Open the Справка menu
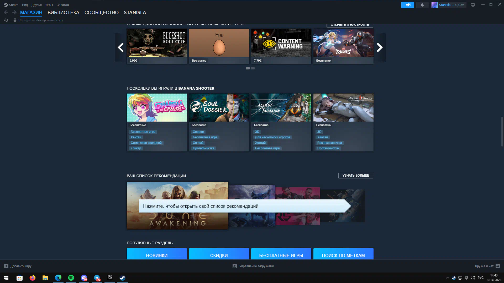504x283 pixels. pyautogui.click(x=63, y=5)
